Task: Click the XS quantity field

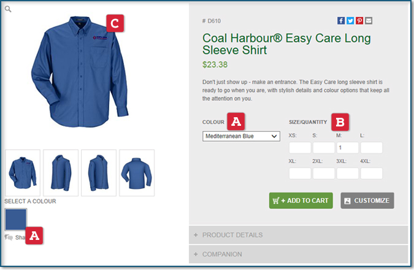Action: 300,148
